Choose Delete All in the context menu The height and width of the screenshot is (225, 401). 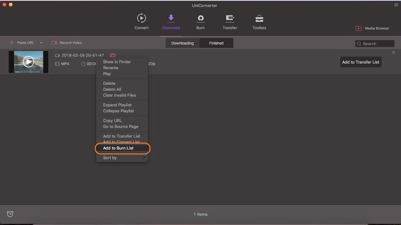pos(112,89)
